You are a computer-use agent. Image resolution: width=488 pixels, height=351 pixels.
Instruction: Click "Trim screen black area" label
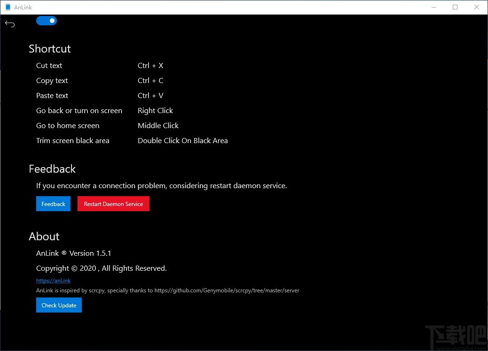pos(73,141)
